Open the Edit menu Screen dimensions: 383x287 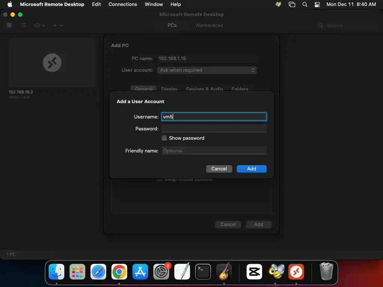pyautogui.click(x=96, y=4)
